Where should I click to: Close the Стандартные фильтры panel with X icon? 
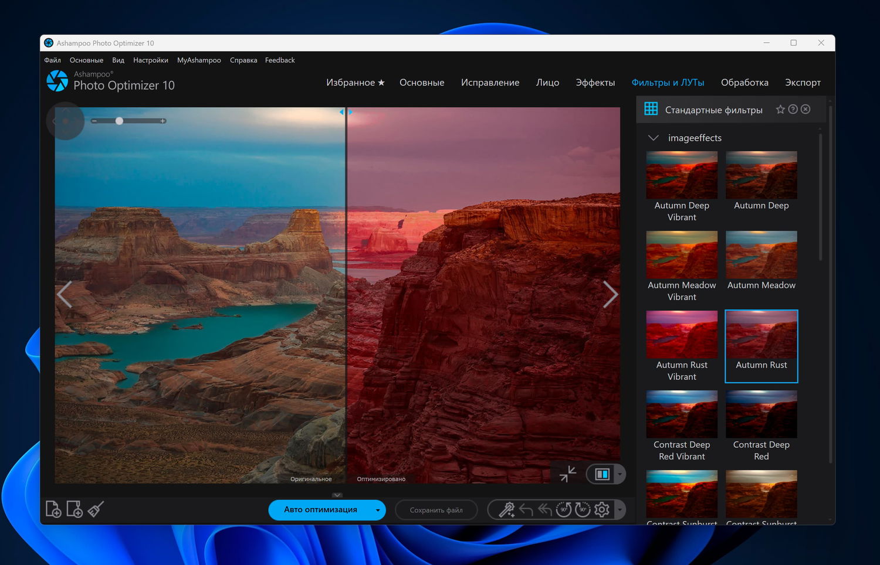coord(806,110)
